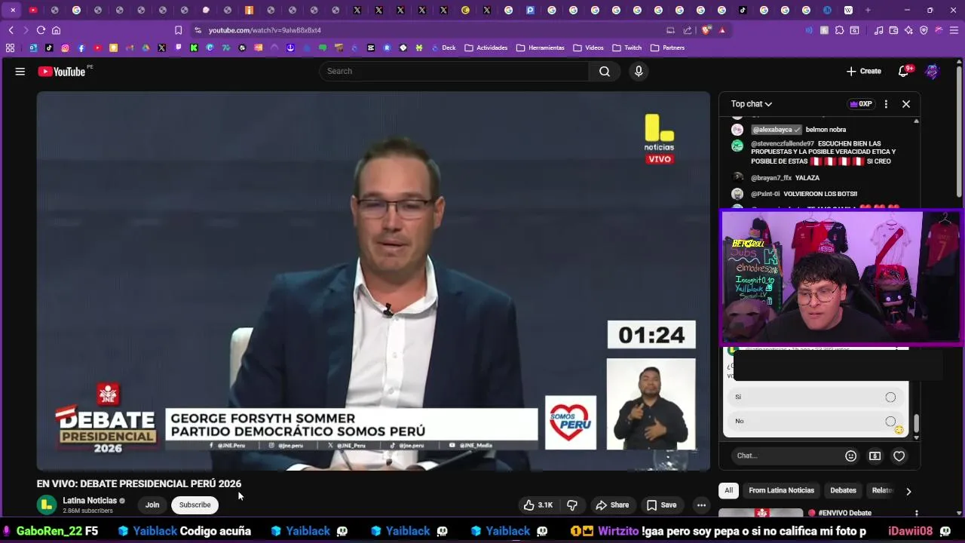Screen dimensions: 965x543
Task: Open Kick bookmark icon in bookmarks bar
Action: [194, 48]
